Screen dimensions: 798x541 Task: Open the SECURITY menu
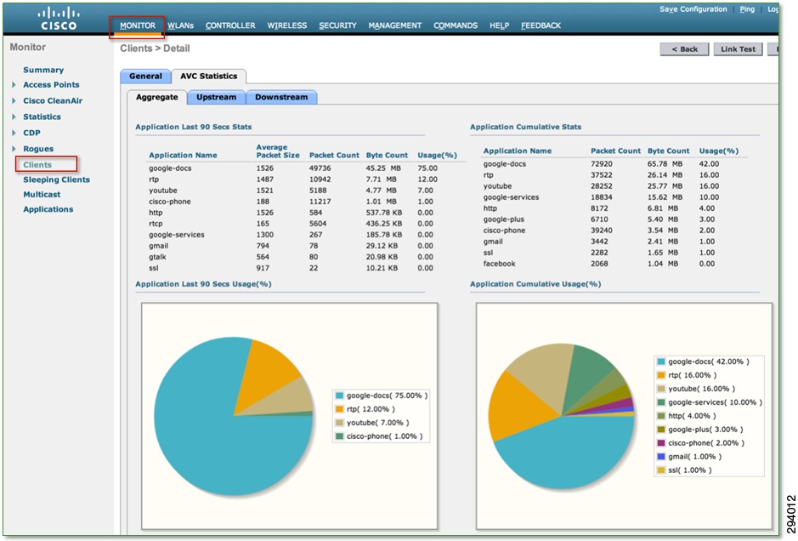[337, 26]
